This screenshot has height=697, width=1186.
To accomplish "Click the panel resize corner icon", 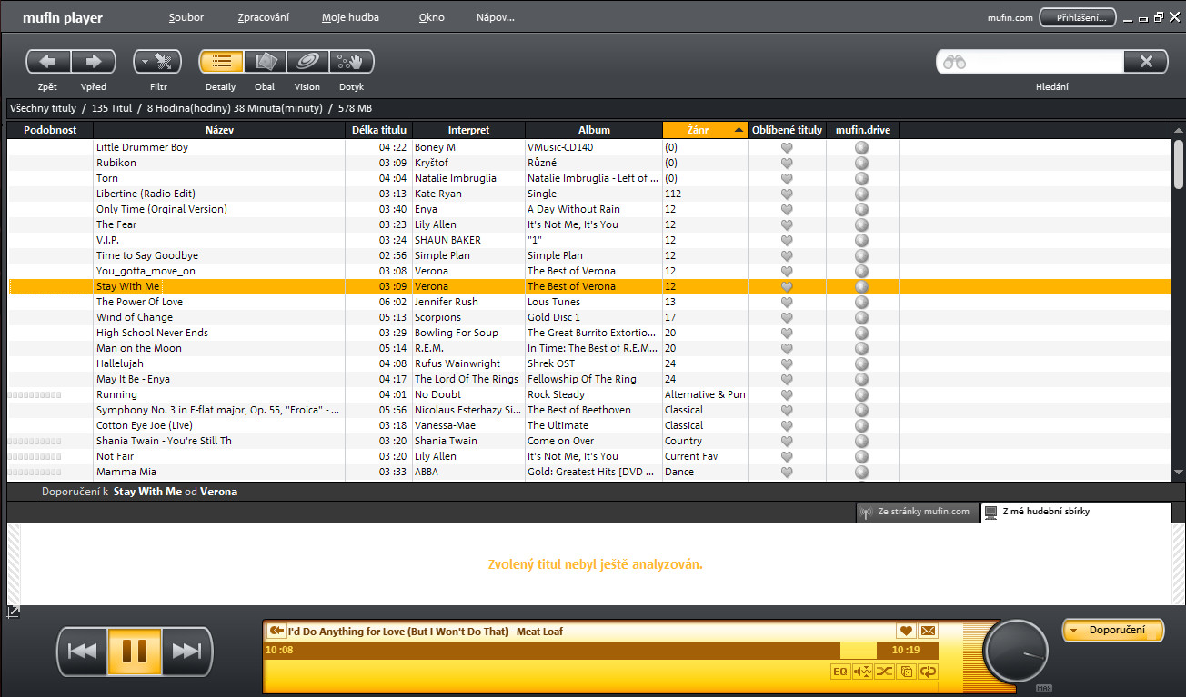I will pos(13,612).
